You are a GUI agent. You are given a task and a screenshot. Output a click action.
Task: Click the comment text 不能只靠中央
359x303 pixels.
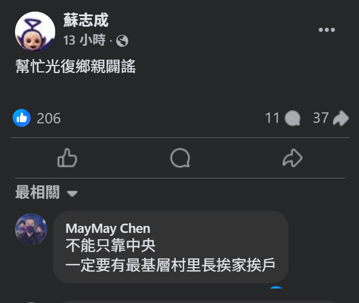tap(110, 246)
